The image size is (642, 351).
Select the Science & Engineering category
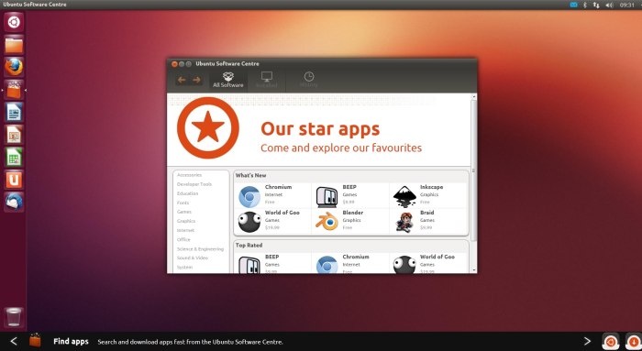click(x=200, y=248)
